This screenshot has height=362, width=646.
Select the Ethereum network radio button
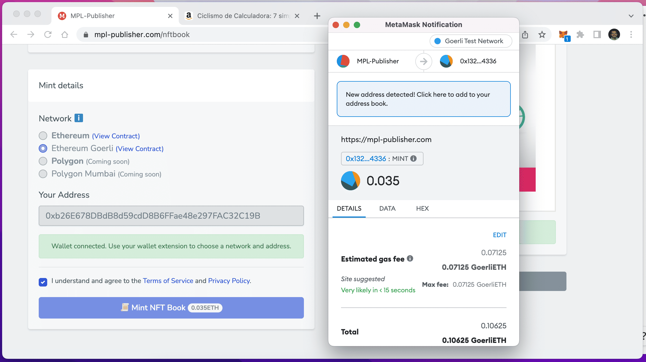point(43,136)
